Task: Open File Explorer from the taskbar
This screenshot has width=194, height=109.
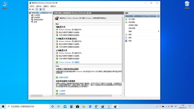Action: coord(84,106)
